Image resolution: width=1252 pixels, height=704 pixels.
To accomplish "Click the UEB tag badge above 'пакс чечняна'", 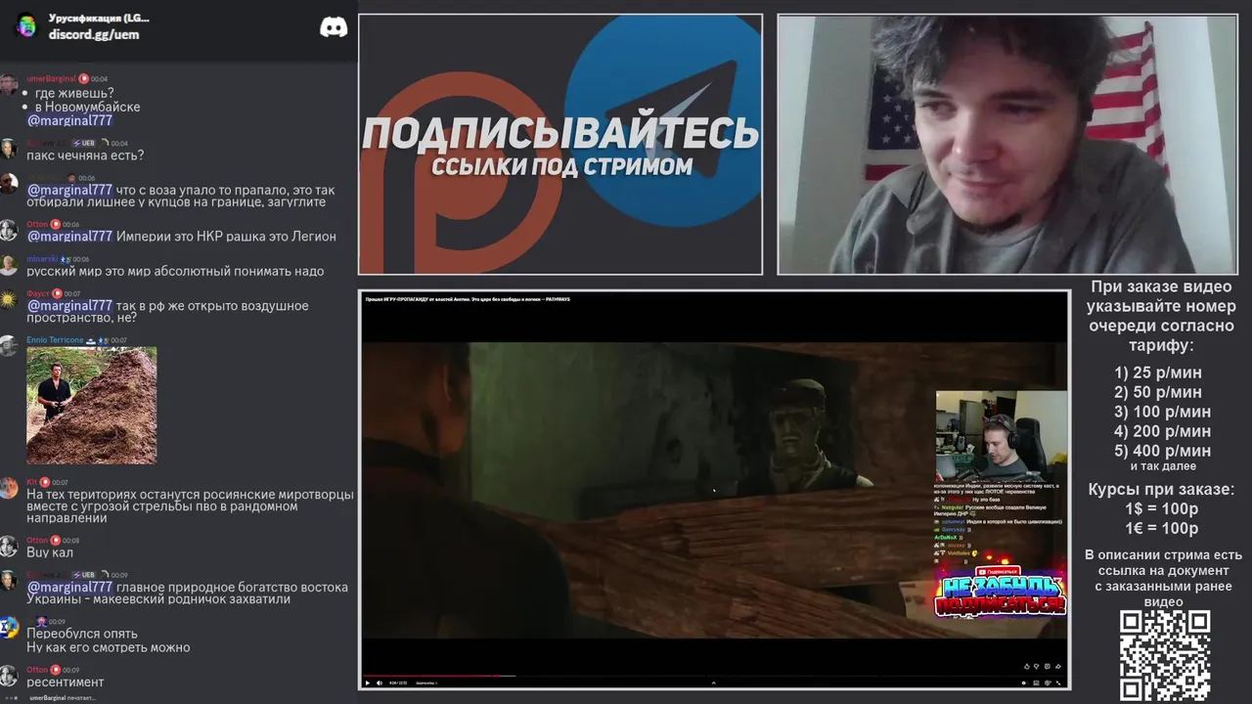I will (84, 143).
